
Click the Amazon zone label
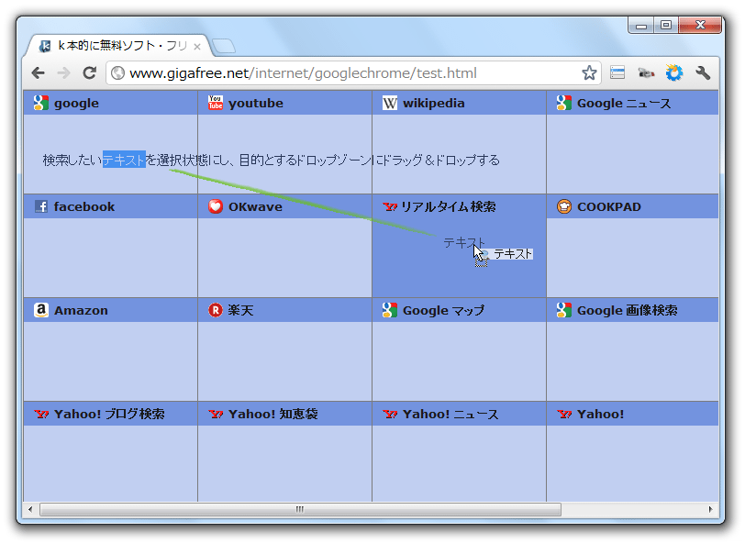click(81, 310)
